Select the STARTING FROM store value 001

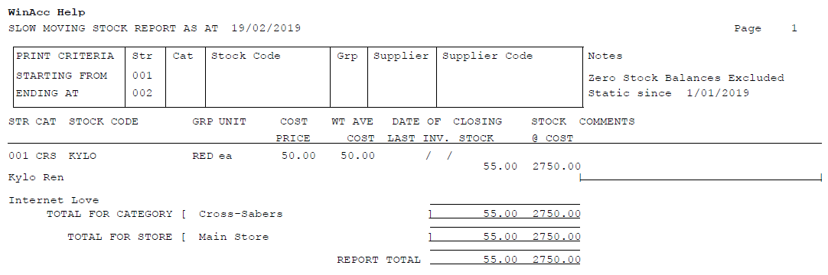coord(142,76)
